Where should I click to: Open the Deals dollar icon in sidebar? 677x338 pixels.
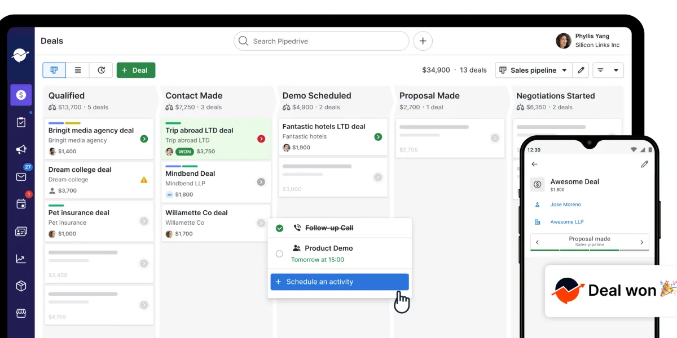coord(21,95)
